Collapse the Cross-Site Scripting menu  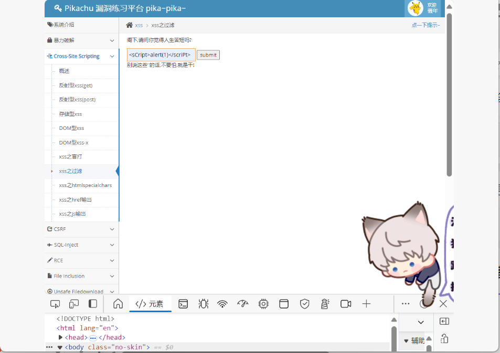(82, 56)
